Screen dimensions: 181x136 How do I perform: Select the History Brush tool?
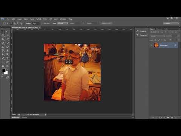pyautogui.click(x=8, y=47)
